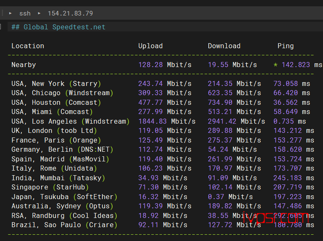
Task: Select the France, Paris (Orange) label
Action: (x=56, y=140)
